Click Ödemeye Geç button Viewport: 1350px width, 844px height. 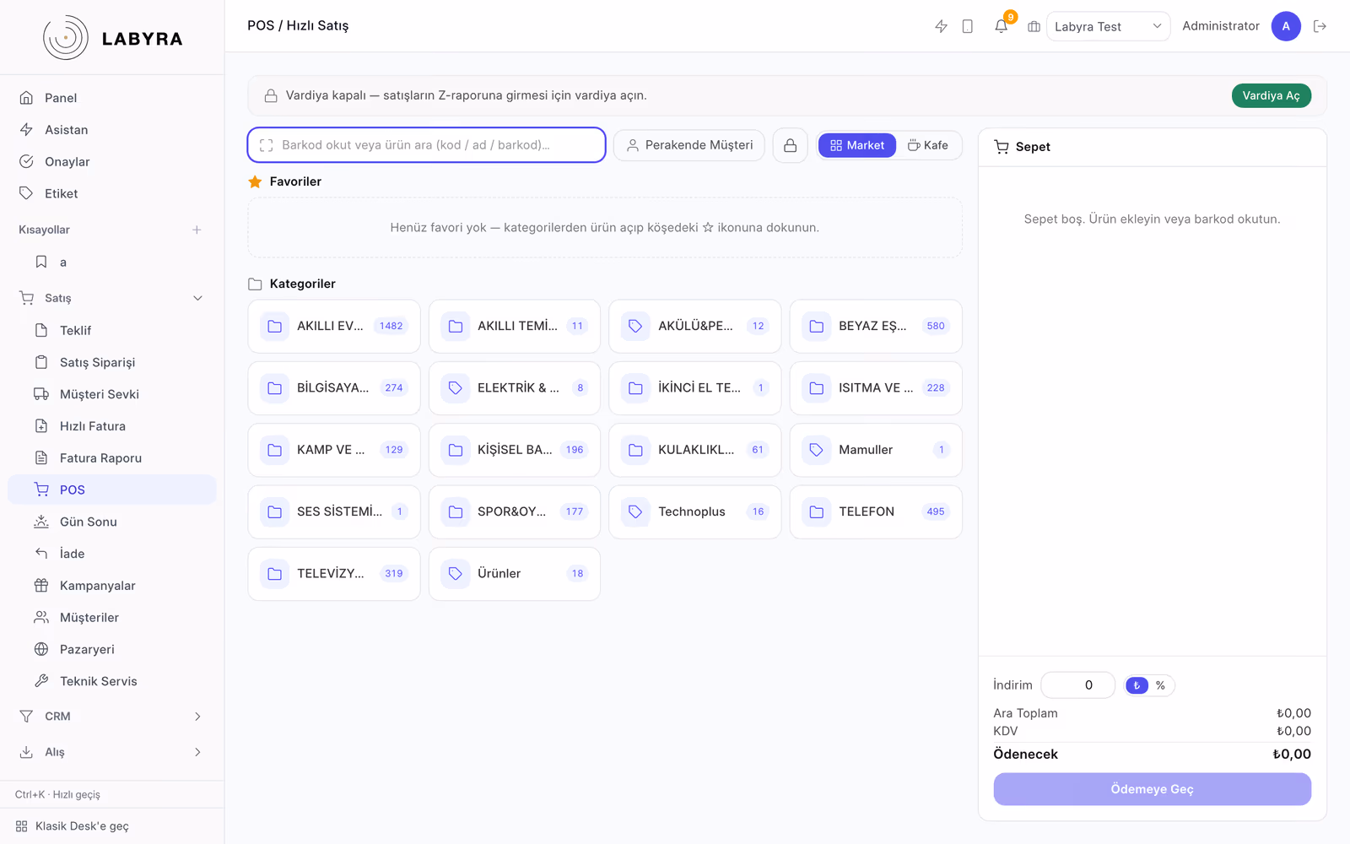pos(1153,789)
